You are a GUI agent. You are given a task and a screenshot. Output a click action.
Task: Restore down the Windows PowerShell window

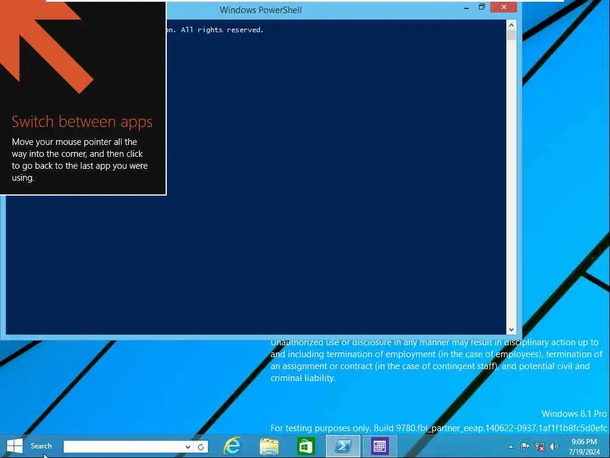(x=481, y=7)
